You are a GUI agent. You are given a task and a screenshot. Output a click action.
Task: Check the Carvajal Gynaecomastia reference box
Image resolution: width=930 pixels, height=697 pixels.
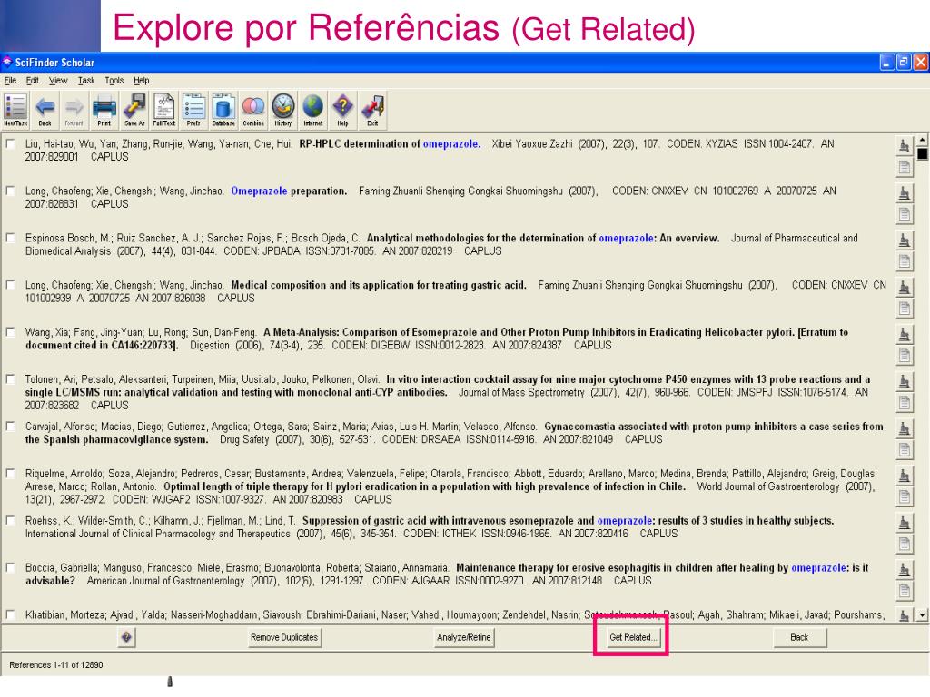[11, 427]
